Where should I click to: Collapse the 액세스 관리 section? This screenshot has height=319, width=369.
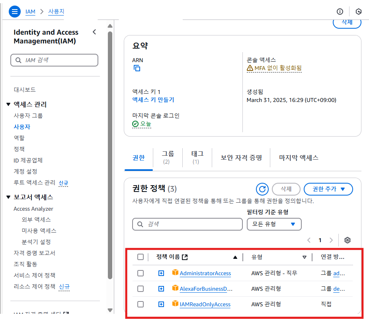click(x=8, y=104)
